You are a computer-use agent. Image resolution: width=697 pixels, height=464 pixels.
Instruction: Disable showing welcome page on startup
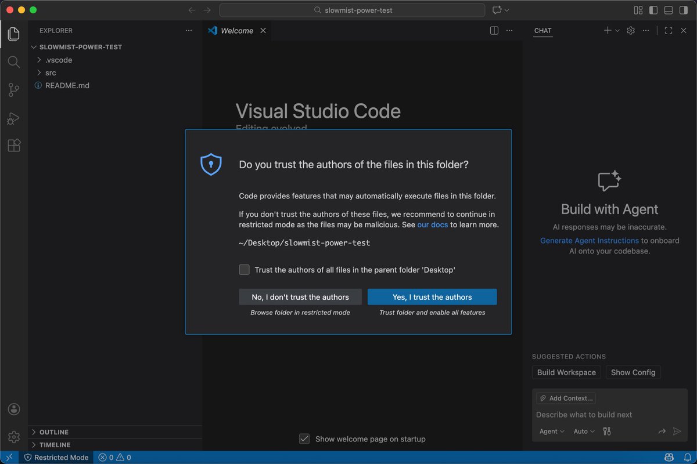pyautogui.click(x=304, y=439)
